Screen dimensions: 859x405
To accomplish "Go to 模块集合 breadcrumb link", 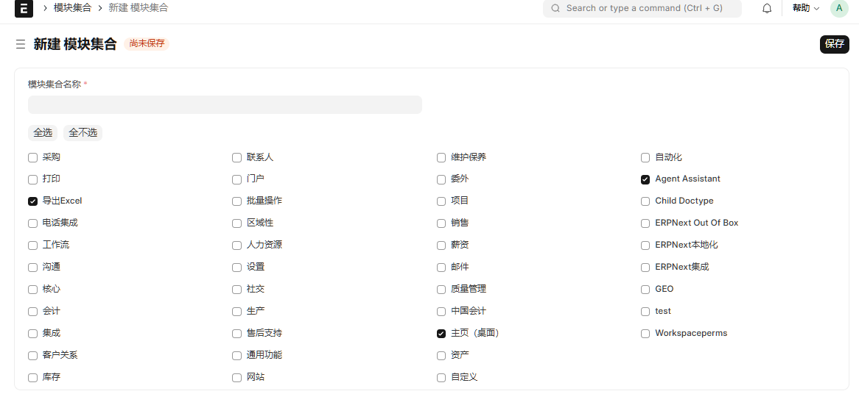I will (x=72, y=8).
